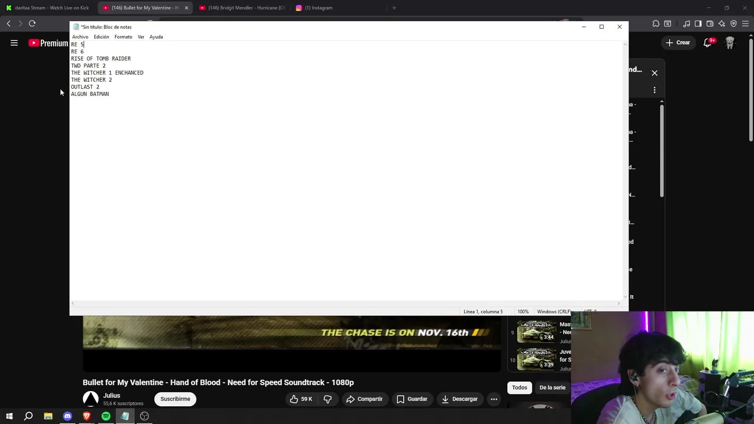Click Notepad horizontal scrollbar
Image resolution: width=754 pixels, height=424 pixels.
pos(346,303)
